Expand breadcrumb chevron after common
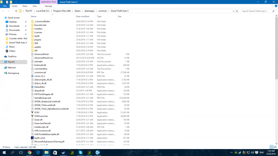Viewport: 278px width, 156px height. pyautogui.click(x=109, y=11)
